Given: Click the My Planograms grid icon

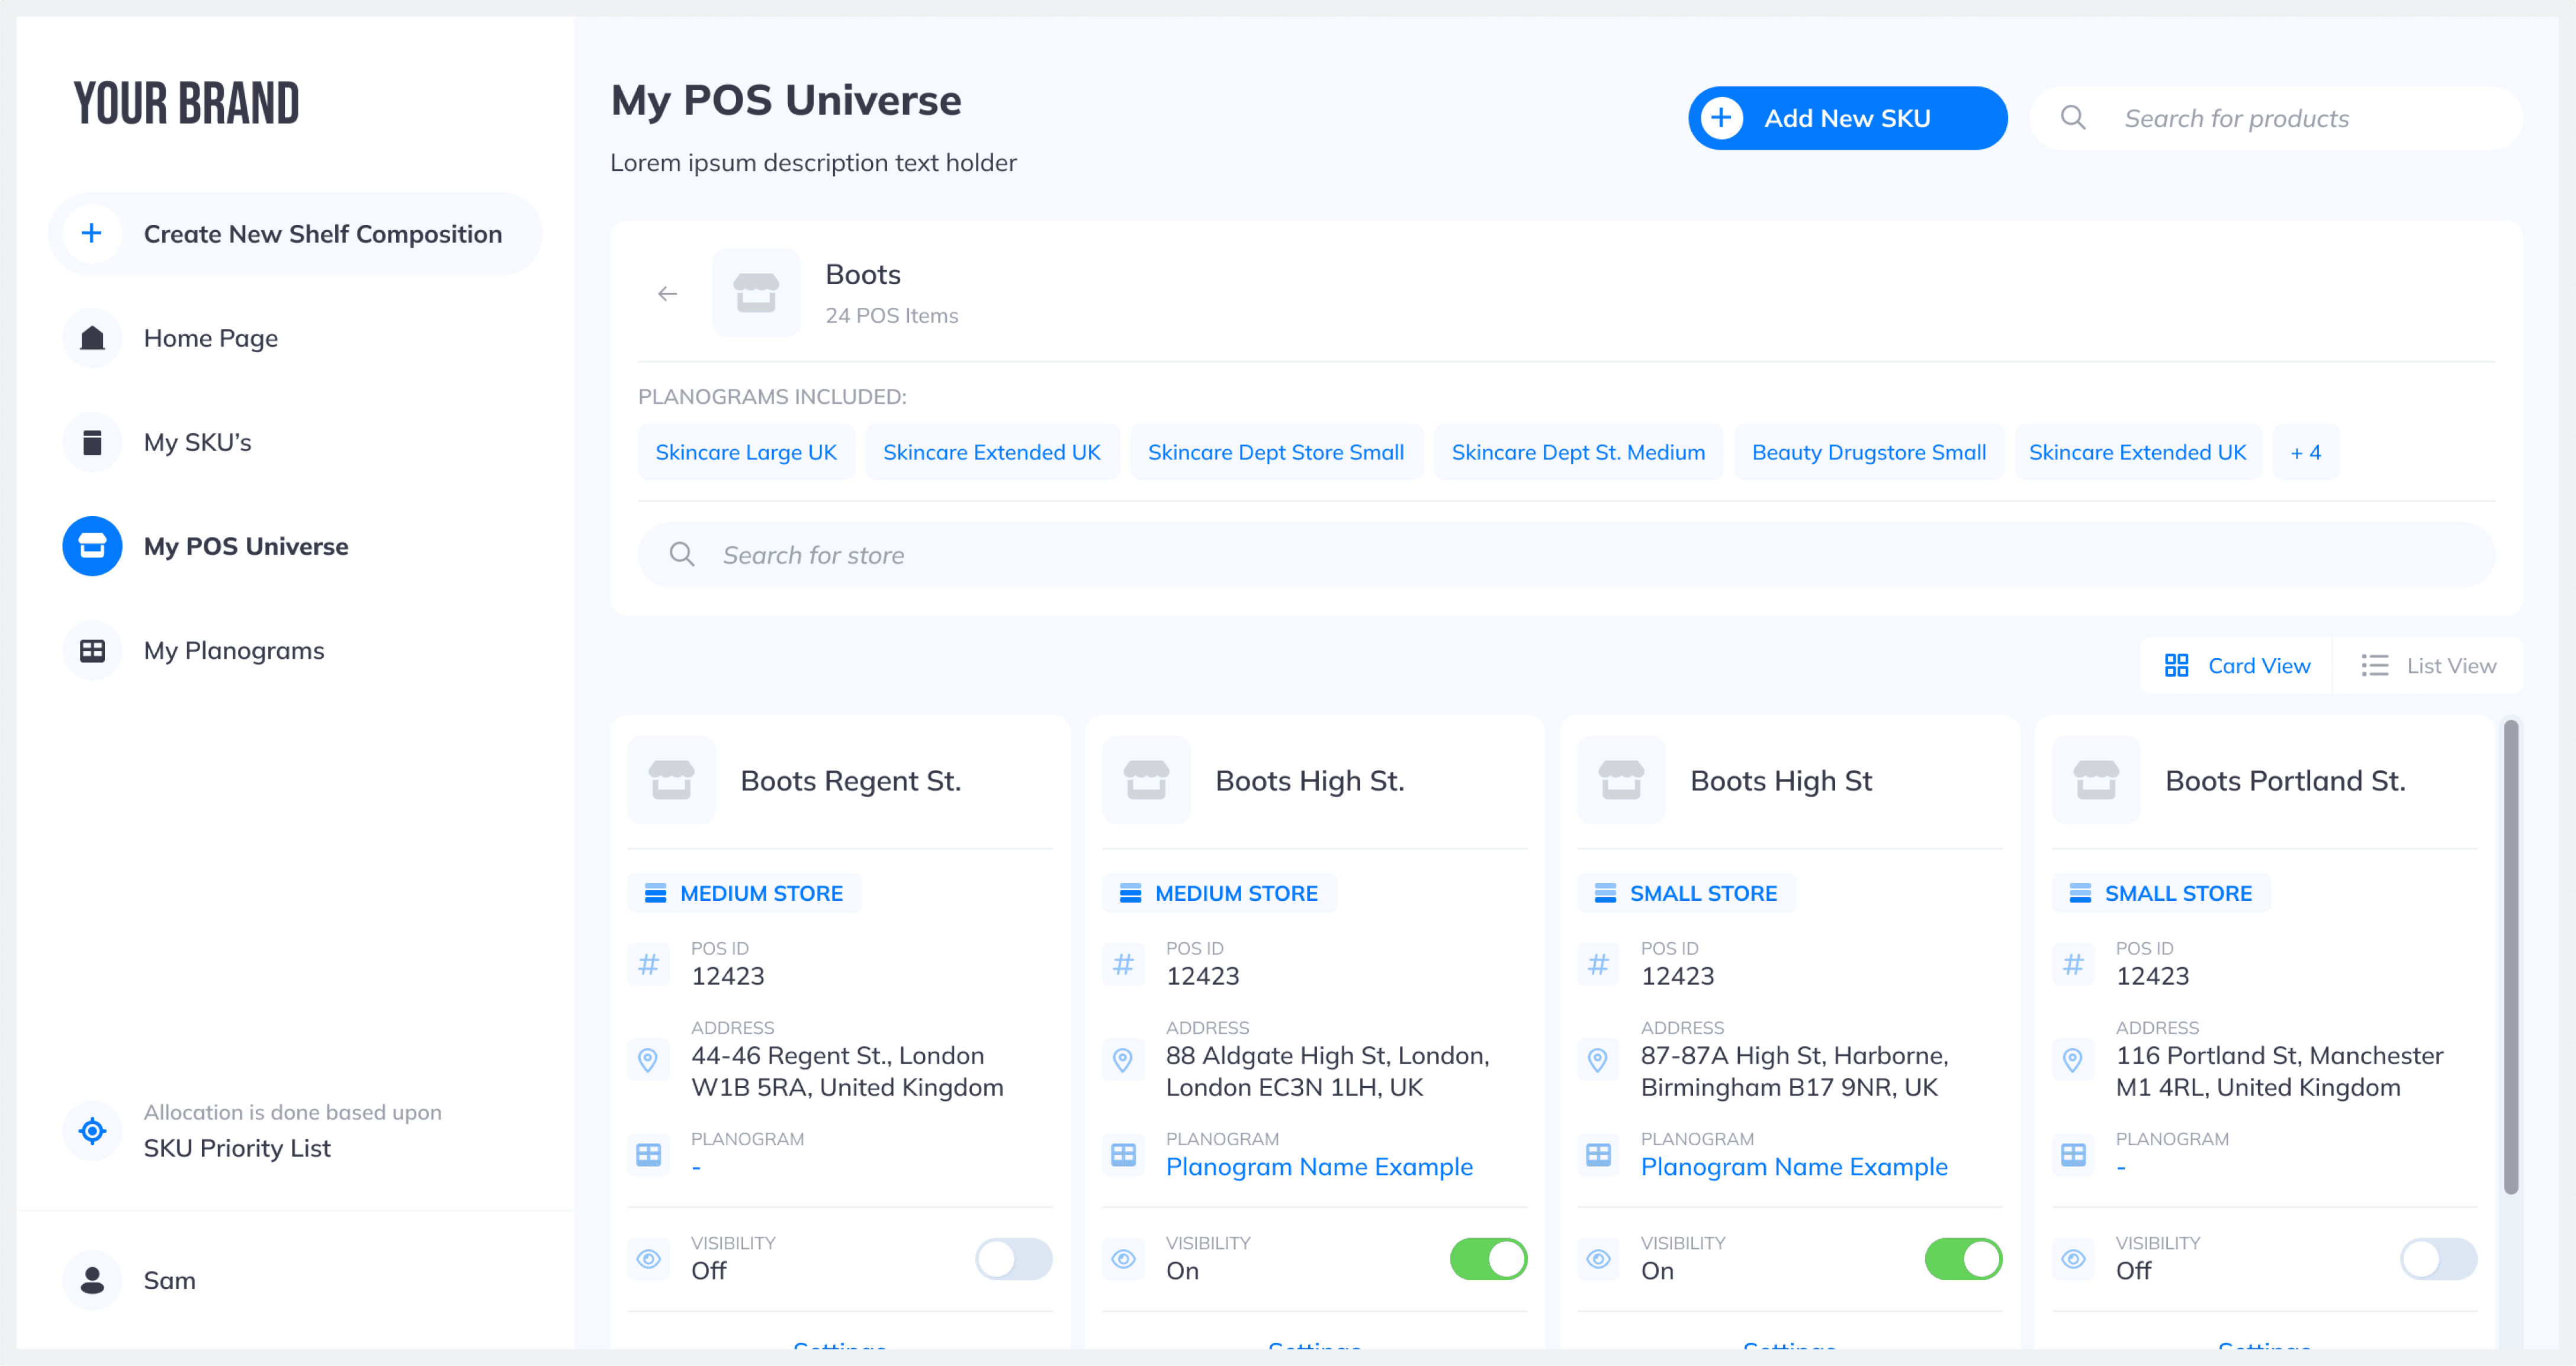Looking at the screenshot, I should pos(92,650).
